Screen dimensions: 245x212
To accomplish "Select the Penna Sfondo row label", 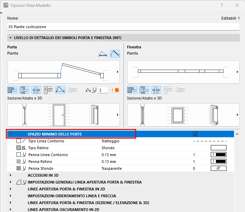I will pyautogui.click(x=41, y=168).
